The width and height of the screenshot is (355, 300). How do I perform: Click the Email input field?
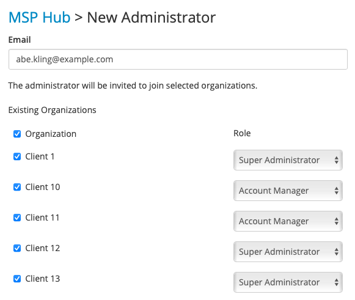(x=178, y=59)
